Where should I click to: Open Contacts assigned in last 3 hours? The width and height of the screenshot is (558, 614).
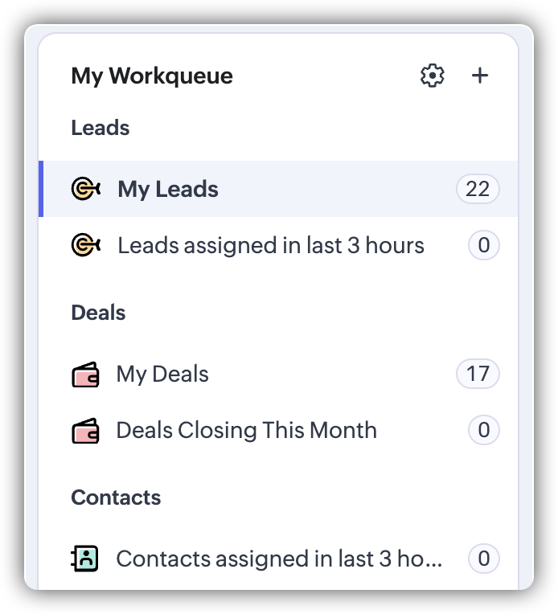[x=279, y=559]
